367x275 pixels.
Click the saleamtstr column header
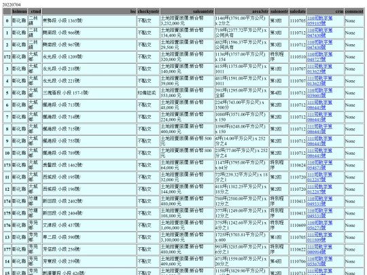pos(187,12)
